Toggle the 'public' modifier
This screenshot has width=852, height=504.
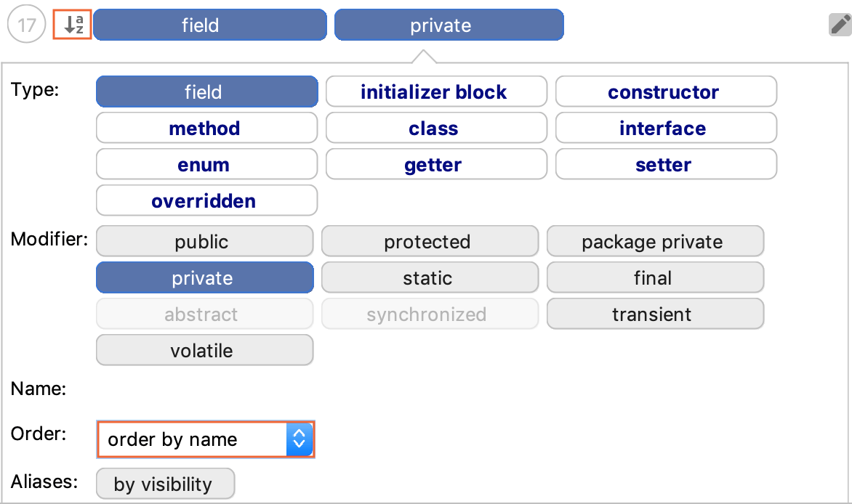click(x=204, y=242)
